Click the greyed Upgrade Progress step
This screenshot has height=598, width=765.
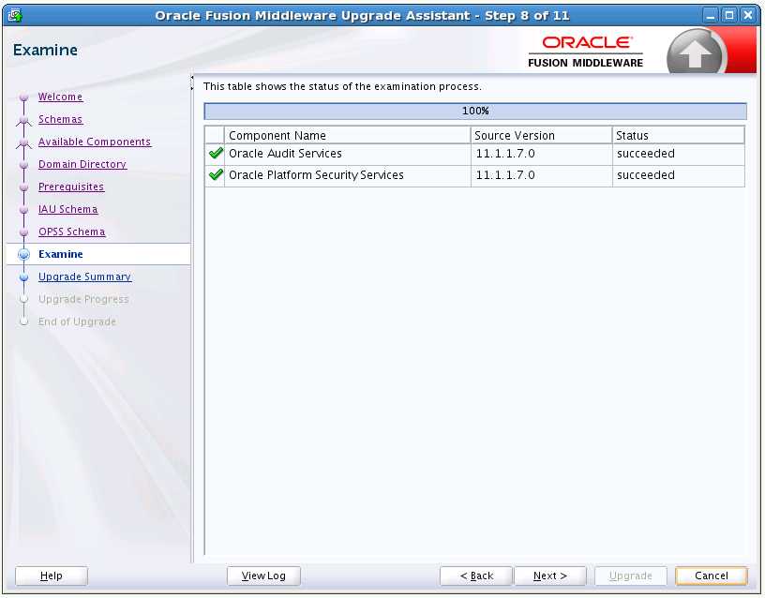pyautogui.click(x=83, y=299)
